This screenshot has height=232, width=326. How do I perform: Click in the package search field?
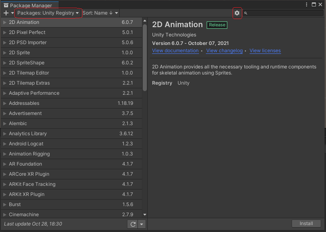click(283, 13)
